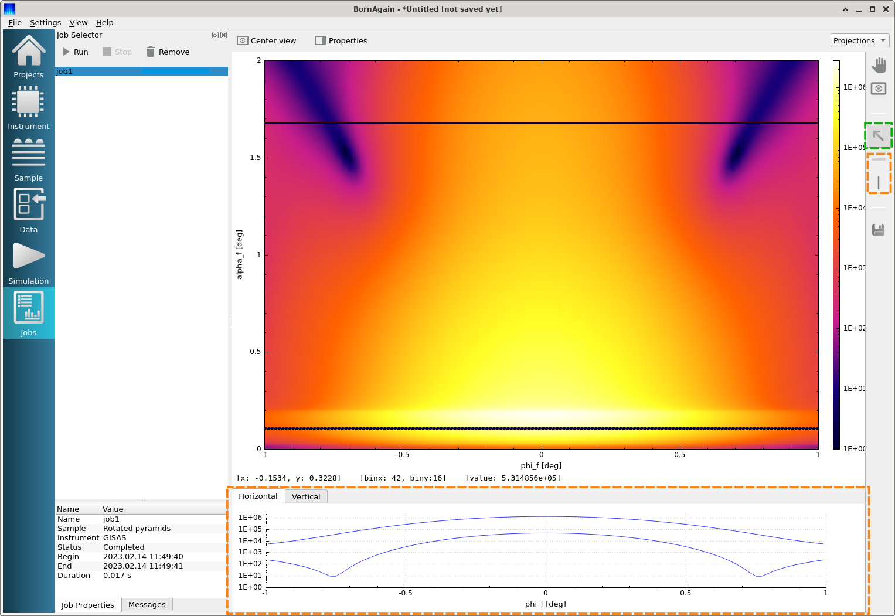Click the 'Rotated pyramids' sample value

[x=137, y=528]
